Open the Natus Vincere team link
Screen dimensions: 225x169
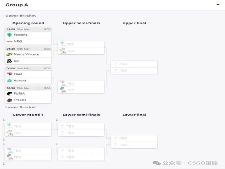26,54
